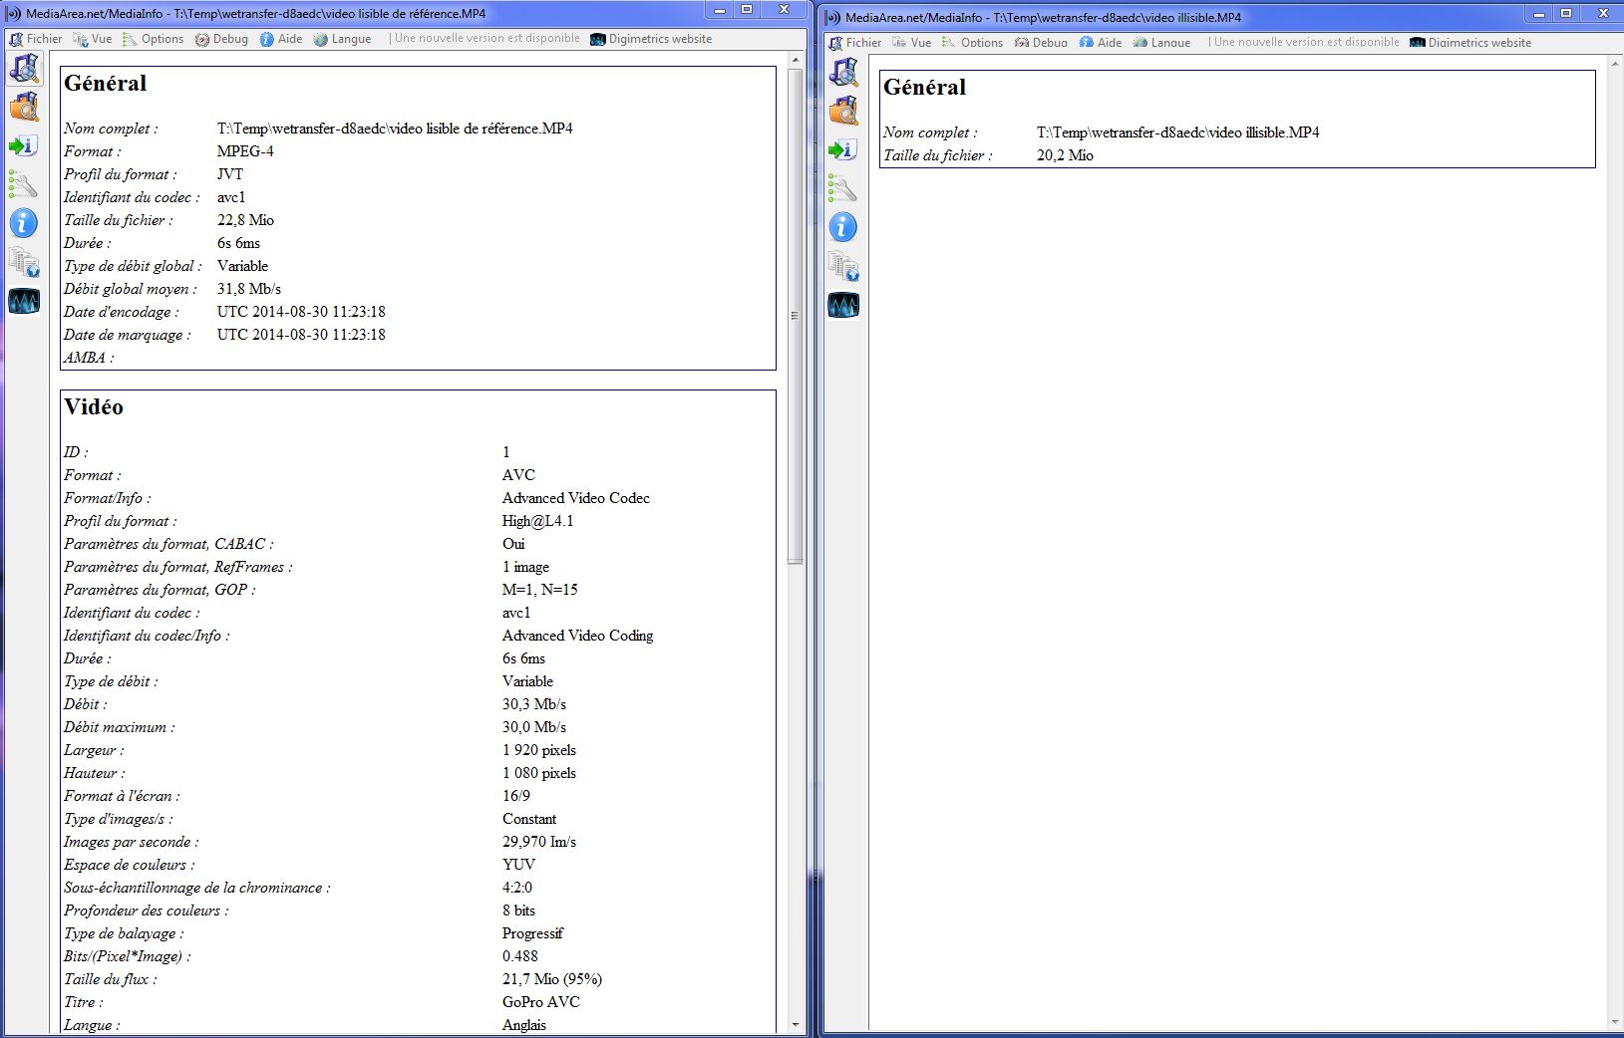Click 'Digimetrics website' in reference video window
Image resolution: width=1624 pixels, height=1038 pixels.
(x=651, y=39)
